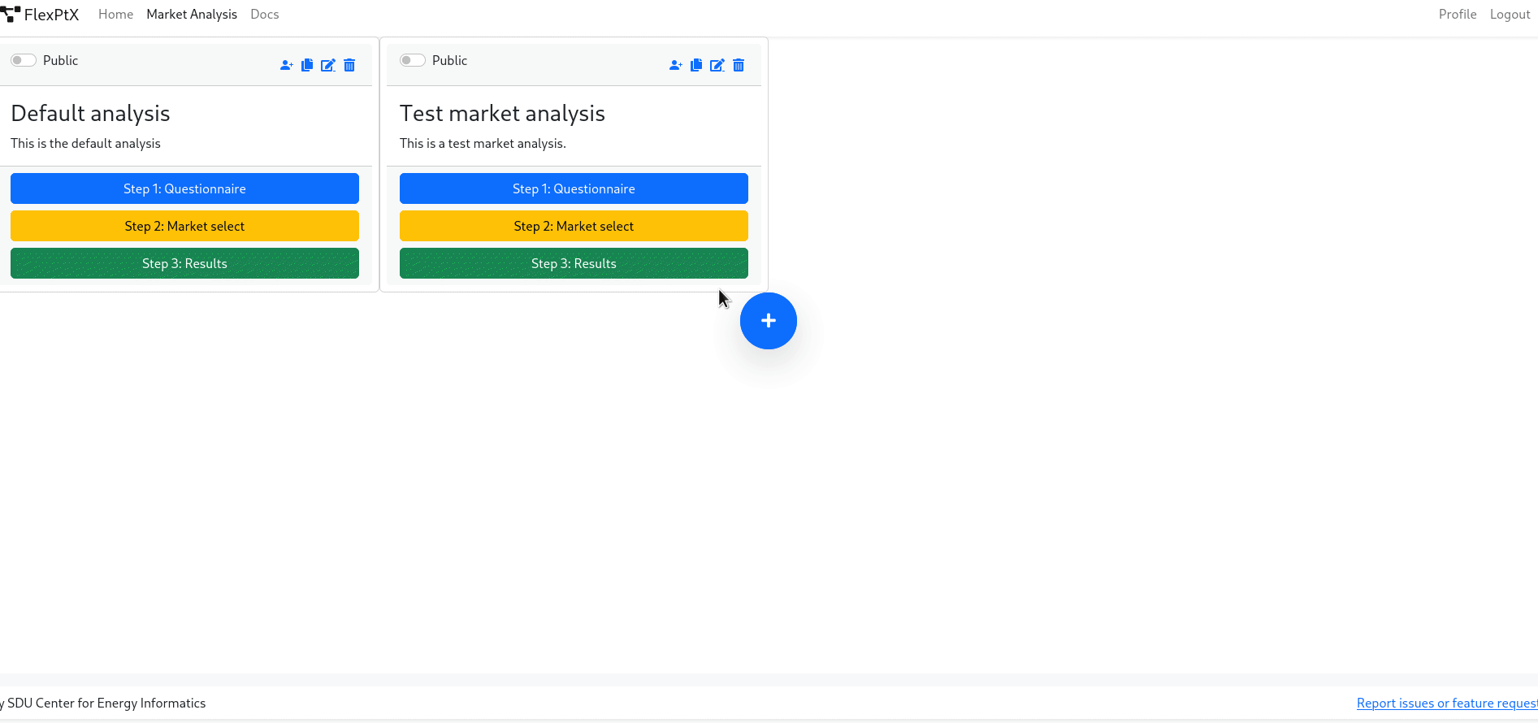The image size is (1538, 723).
Task: View Step 3: Results in Test market analysis
Action: click(574, 263)
